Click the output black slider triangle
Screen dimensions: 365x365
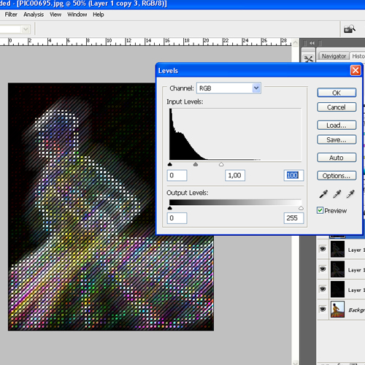[x=170, y=208]
